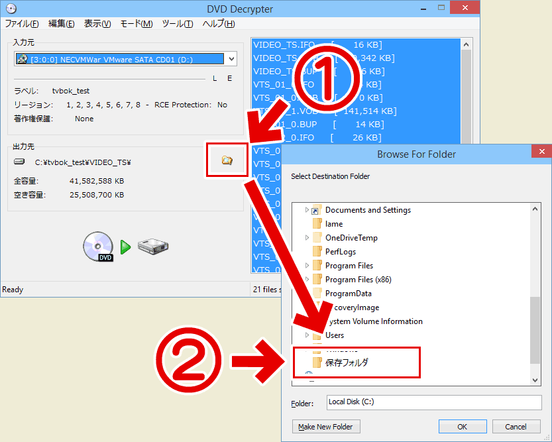Click the file list scroll-up arrow
552x442 pixels.
[466, 44]
